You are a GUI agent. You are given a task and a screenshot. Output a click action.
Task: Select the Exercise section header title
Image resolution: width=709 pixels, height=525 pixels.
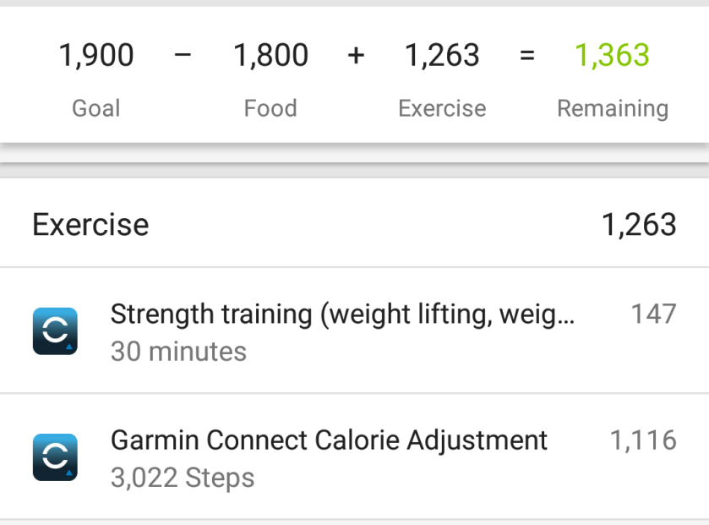pos(90,225)
